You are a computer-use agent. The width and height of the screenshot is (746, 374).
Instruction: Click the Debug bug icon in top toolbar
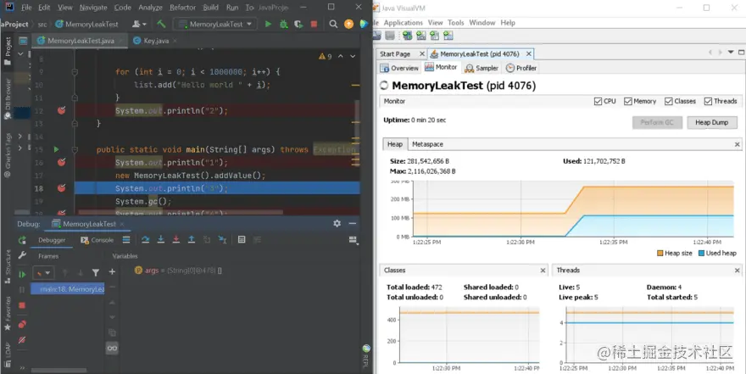[283, 24]
